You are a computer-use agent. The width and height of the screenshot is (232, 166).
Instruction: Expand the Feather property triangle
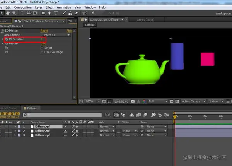pyautogui.click(x=3, y=44)
